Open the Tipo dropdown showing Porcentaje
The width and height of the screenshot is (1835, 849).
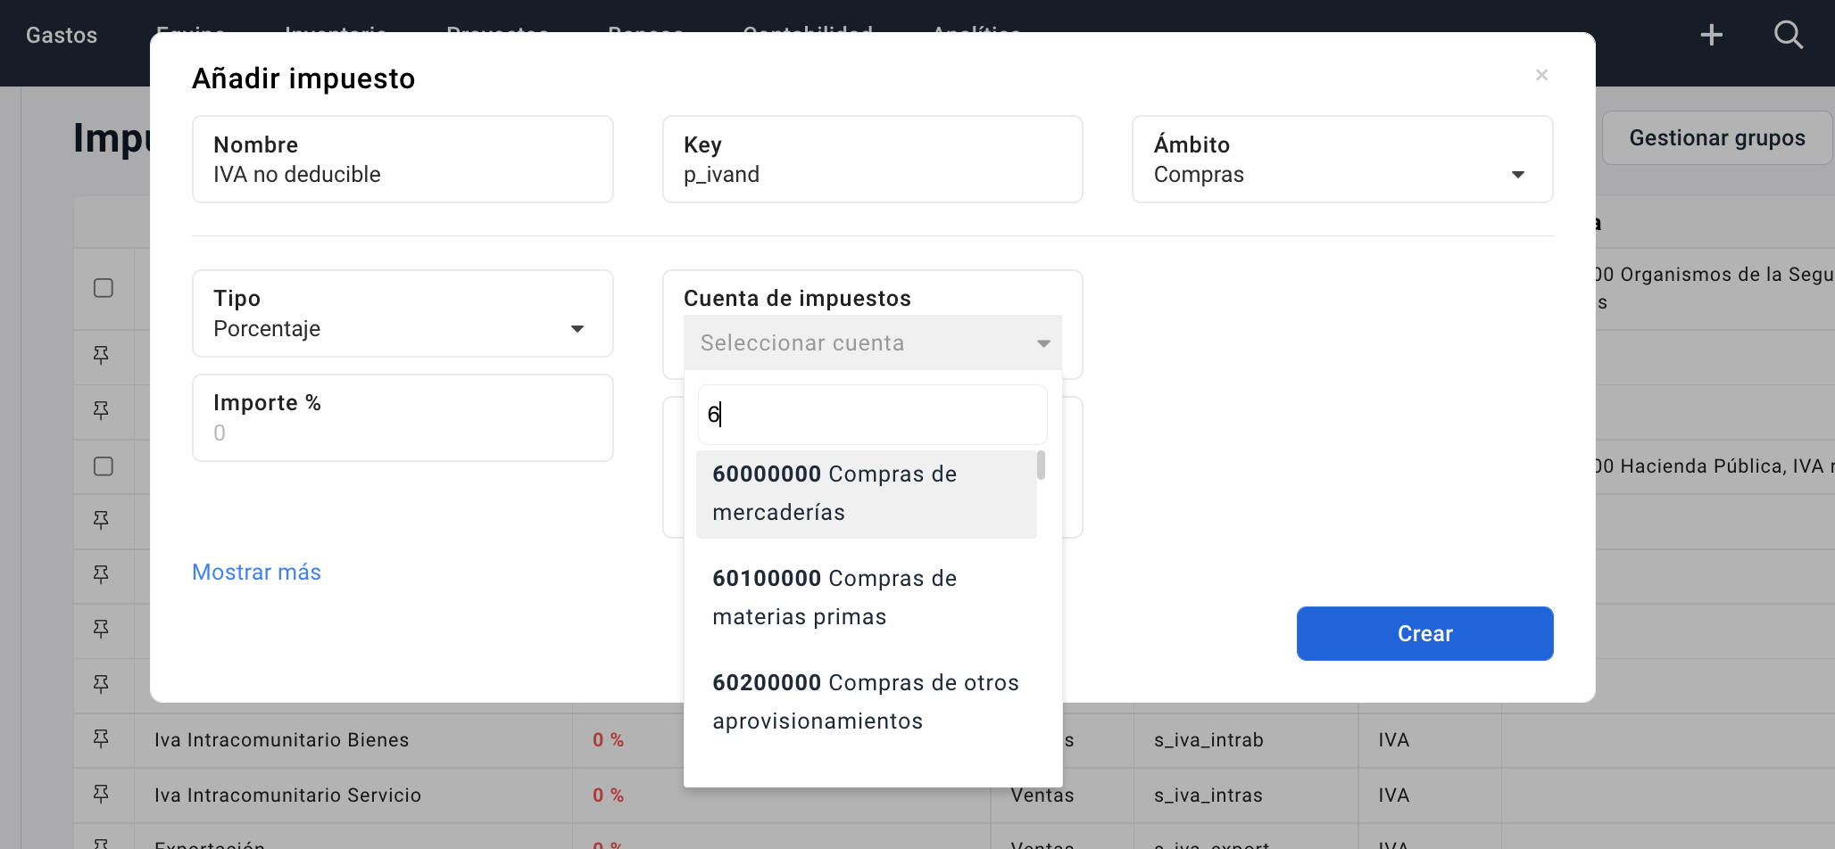(x=403, y=314)
